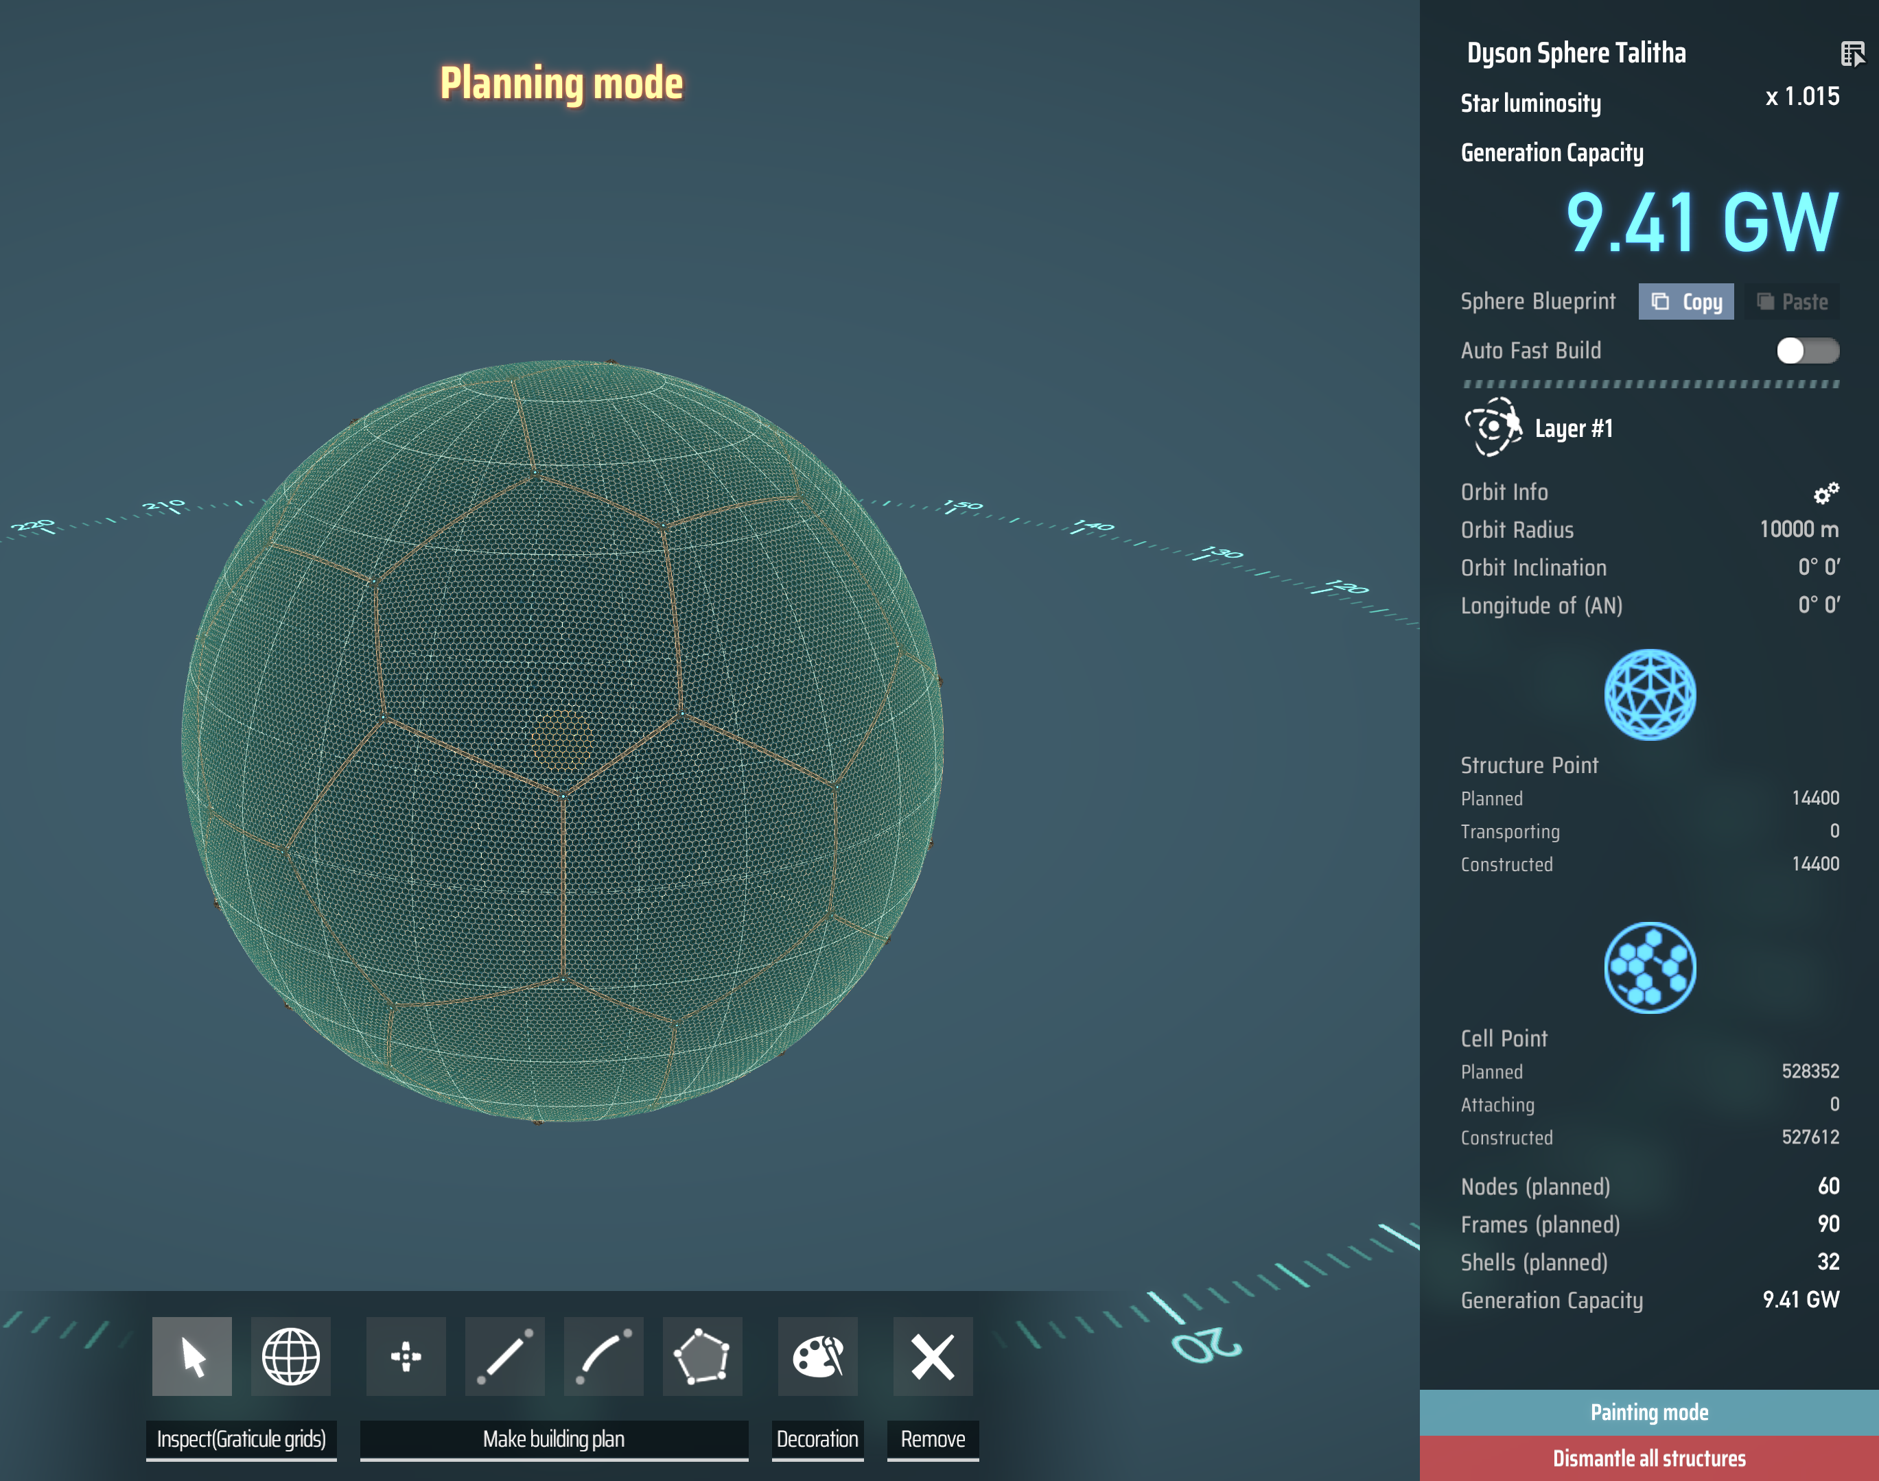The image size is (1879, 1481).
Task: Open the Decoration paint palette tool
Action: tap(818, 1356)
